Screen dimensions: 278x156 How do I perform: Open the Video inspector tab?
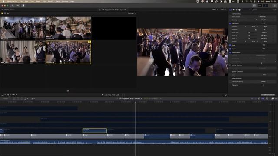(231, 10)
